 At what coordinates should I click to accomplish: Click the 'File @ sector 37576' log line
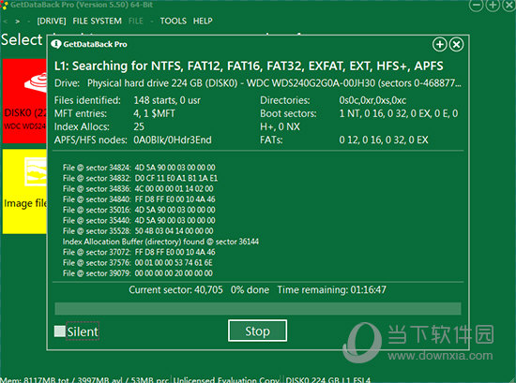pyautogui.click(x=138, y=263)
